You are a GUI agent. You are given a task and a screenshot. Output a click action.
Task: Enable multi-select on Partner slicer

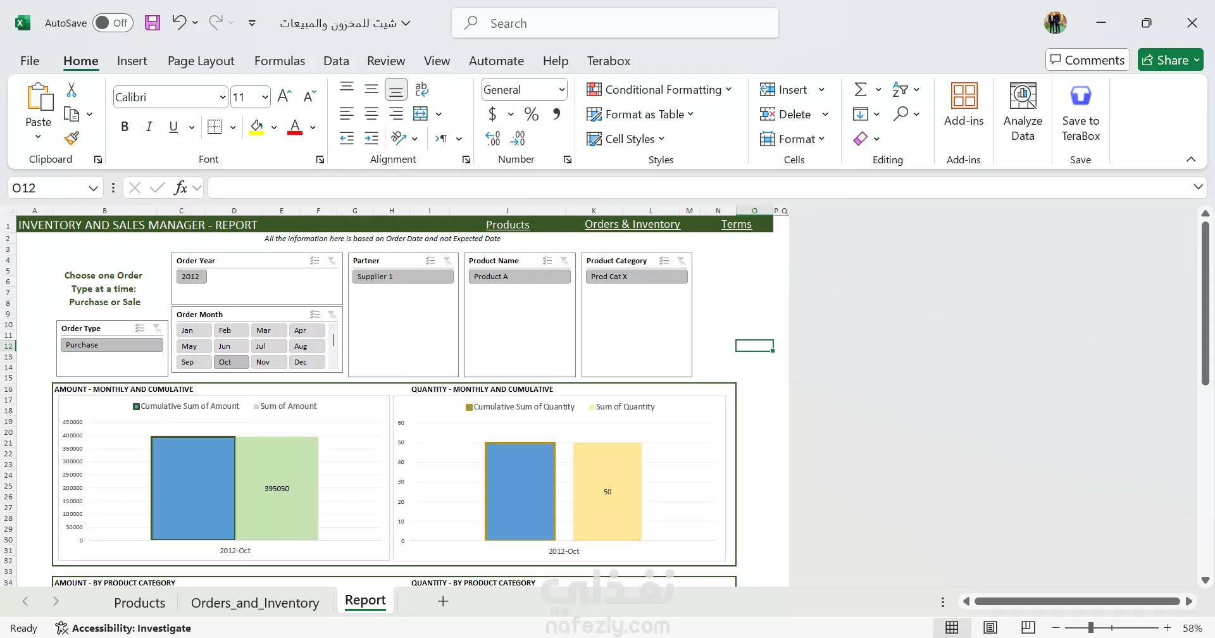430,261
